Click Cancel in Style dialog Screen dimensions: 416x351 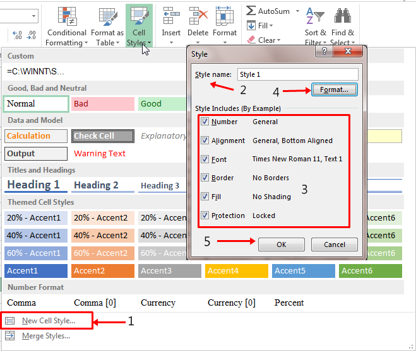pos(335,245)
